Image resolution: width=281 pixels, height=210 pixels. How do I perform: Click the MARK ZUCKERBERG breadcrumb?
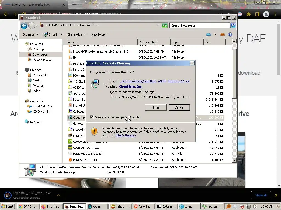62,25
